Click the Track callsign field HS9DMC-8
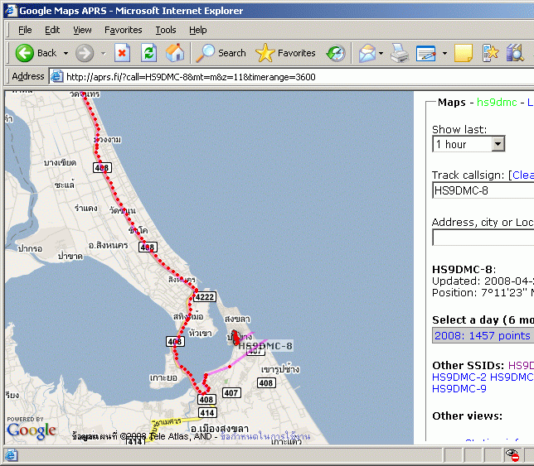 (483, 190)
